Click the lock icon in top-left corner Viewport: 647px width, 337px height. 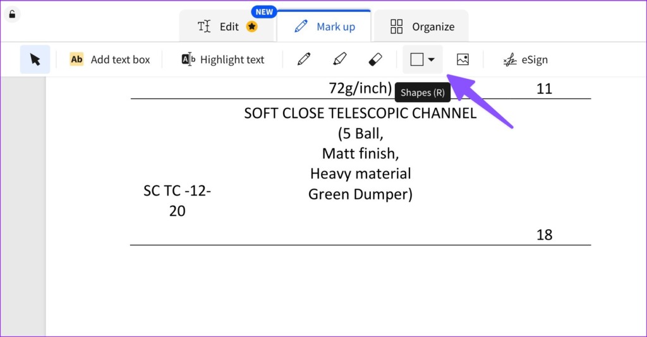pos(12,14)
